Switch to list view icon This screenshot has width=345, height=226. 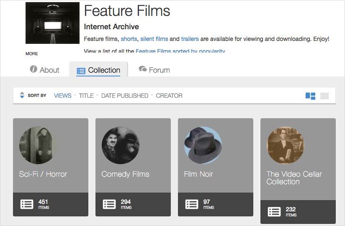pos(324,96)
